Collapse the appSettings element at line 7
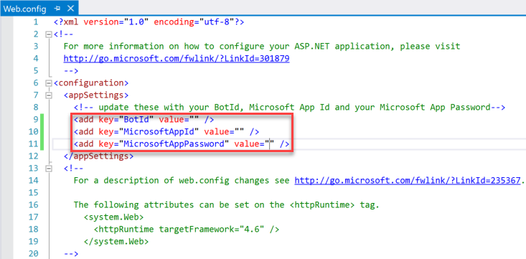 [49, 95]
